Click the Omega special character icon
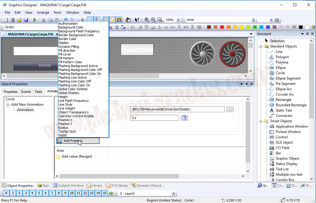The image size is (316, 203). coord(277,20)
